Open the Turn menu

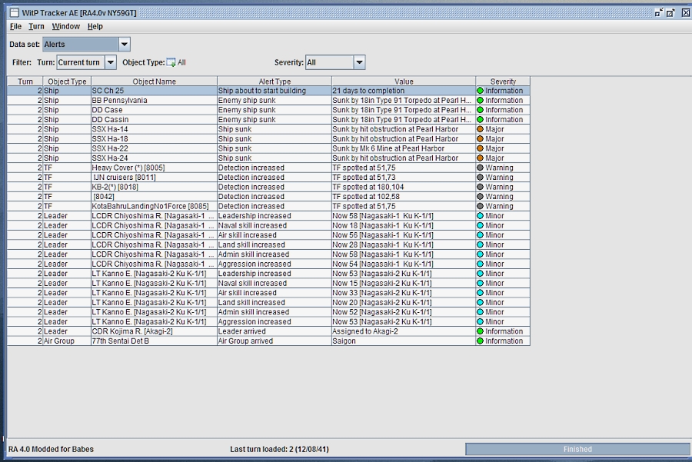click(x=35, y=25)
